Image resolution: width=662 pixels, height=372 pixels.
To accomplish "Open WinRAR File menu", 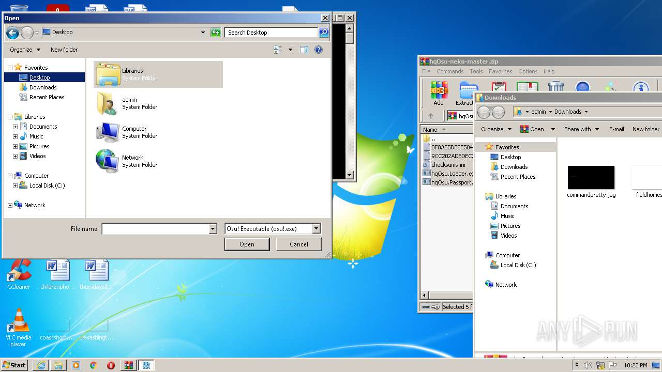I will click(426, 71).
